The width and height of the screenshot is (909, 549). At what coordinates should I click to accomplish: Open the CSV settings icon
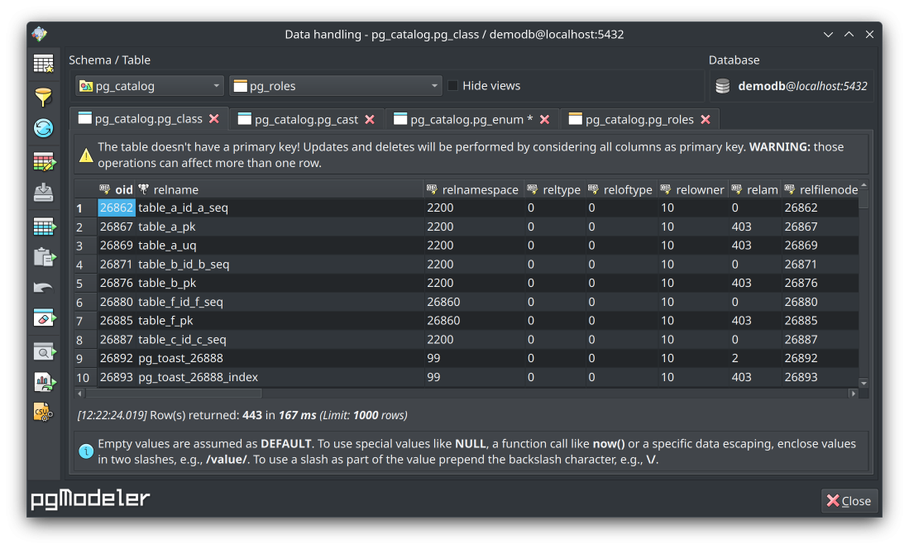(x=43, y=412)
